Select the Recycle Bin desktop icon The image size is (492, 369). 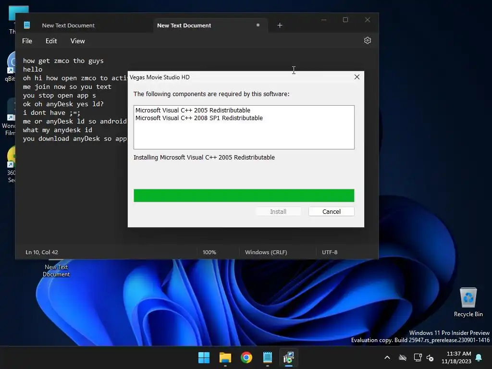[468, 302]
